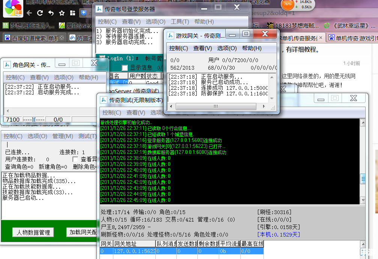Open 选项(O) menu in 传奇帐号登录服务器 window

coord(155,22)
